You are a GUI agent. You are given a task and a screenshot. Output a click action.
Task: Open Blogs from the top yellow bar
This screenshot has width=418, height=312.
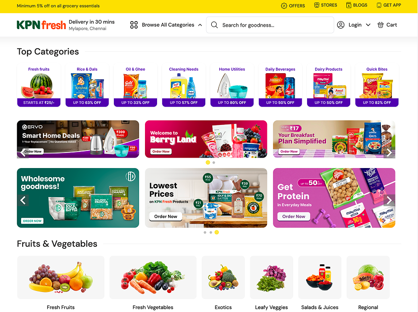click(x=357, y=5)
